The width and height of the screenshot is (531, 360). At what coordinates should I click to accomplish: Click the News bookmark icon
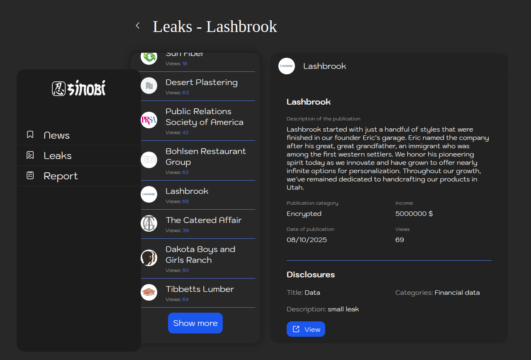coord(30,135)
